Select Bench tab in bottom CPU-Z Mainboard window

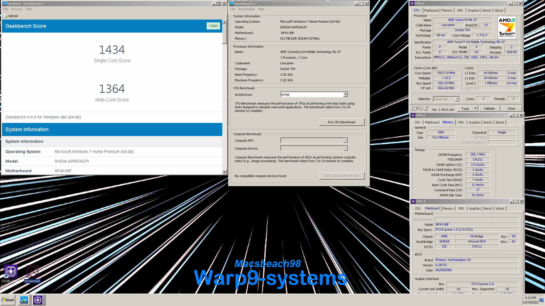488,209
